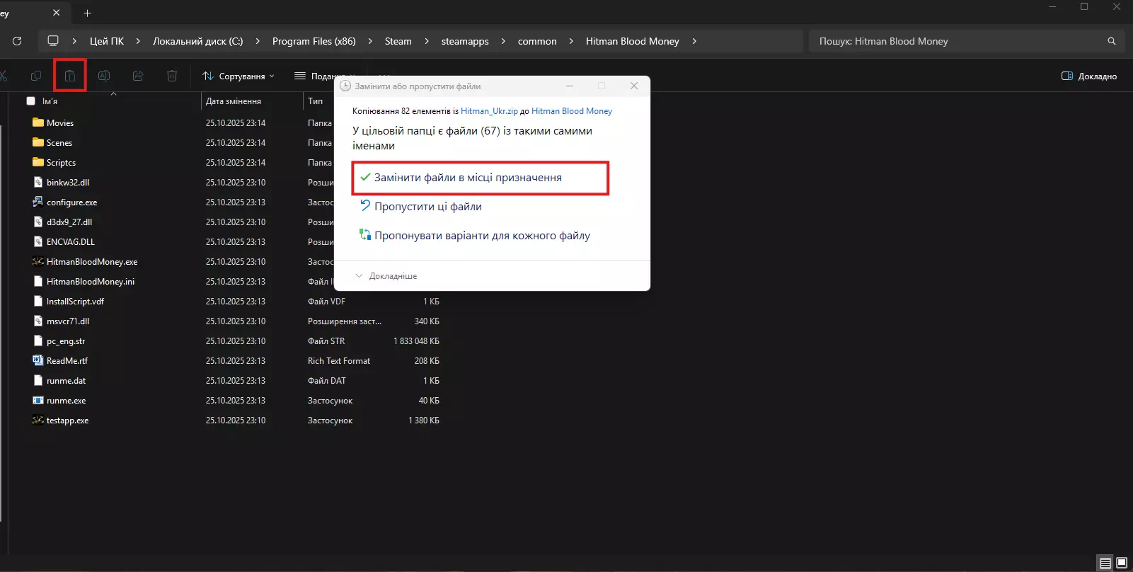Screen dimensions: 1133x572
Task: Click the Scenes folder icon
Action: point(38,142)
